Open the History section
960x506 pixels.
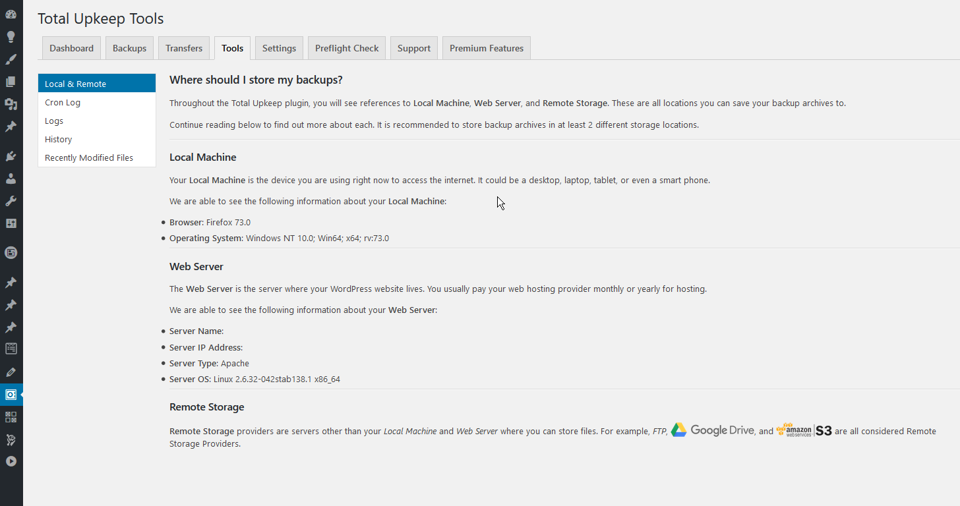pyautogui.click(x=58, y=139)
